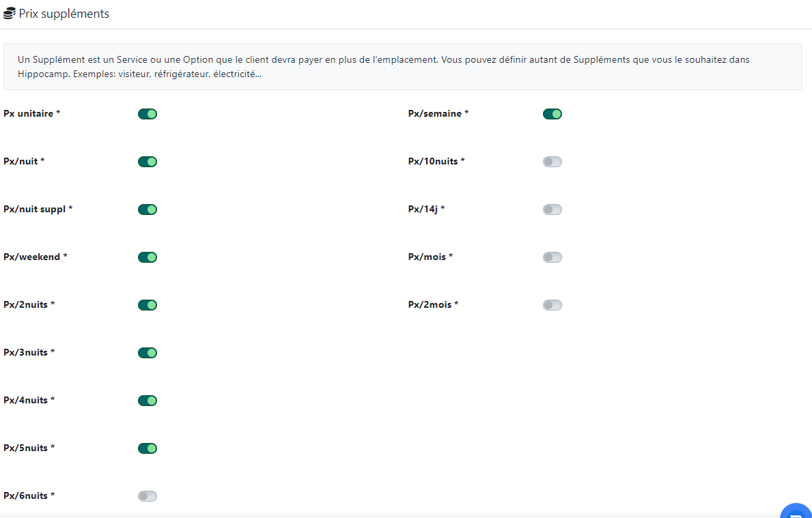Click the coins icon beside Prix suppléments
Screen dimensions: 812x518
(10, 14)
